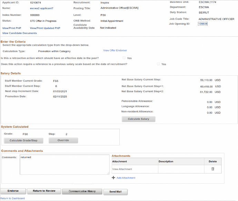Click the Add Attachment link
Viewport: 238px width, 201px height.
126,178
